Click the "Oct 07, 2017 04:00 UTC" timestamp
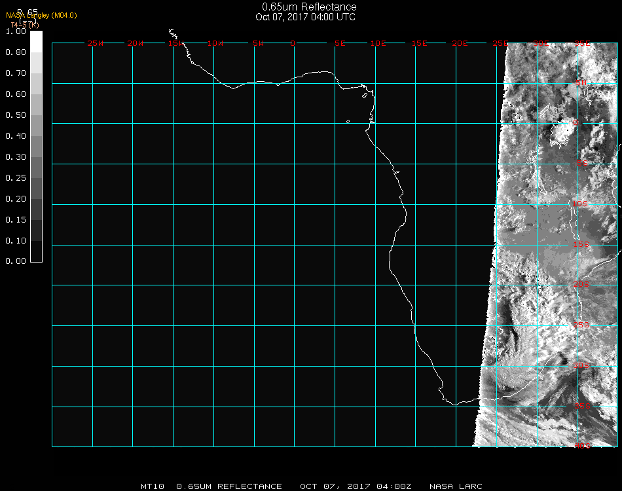Screen dimensions: 622x491 tap(305, 17)
